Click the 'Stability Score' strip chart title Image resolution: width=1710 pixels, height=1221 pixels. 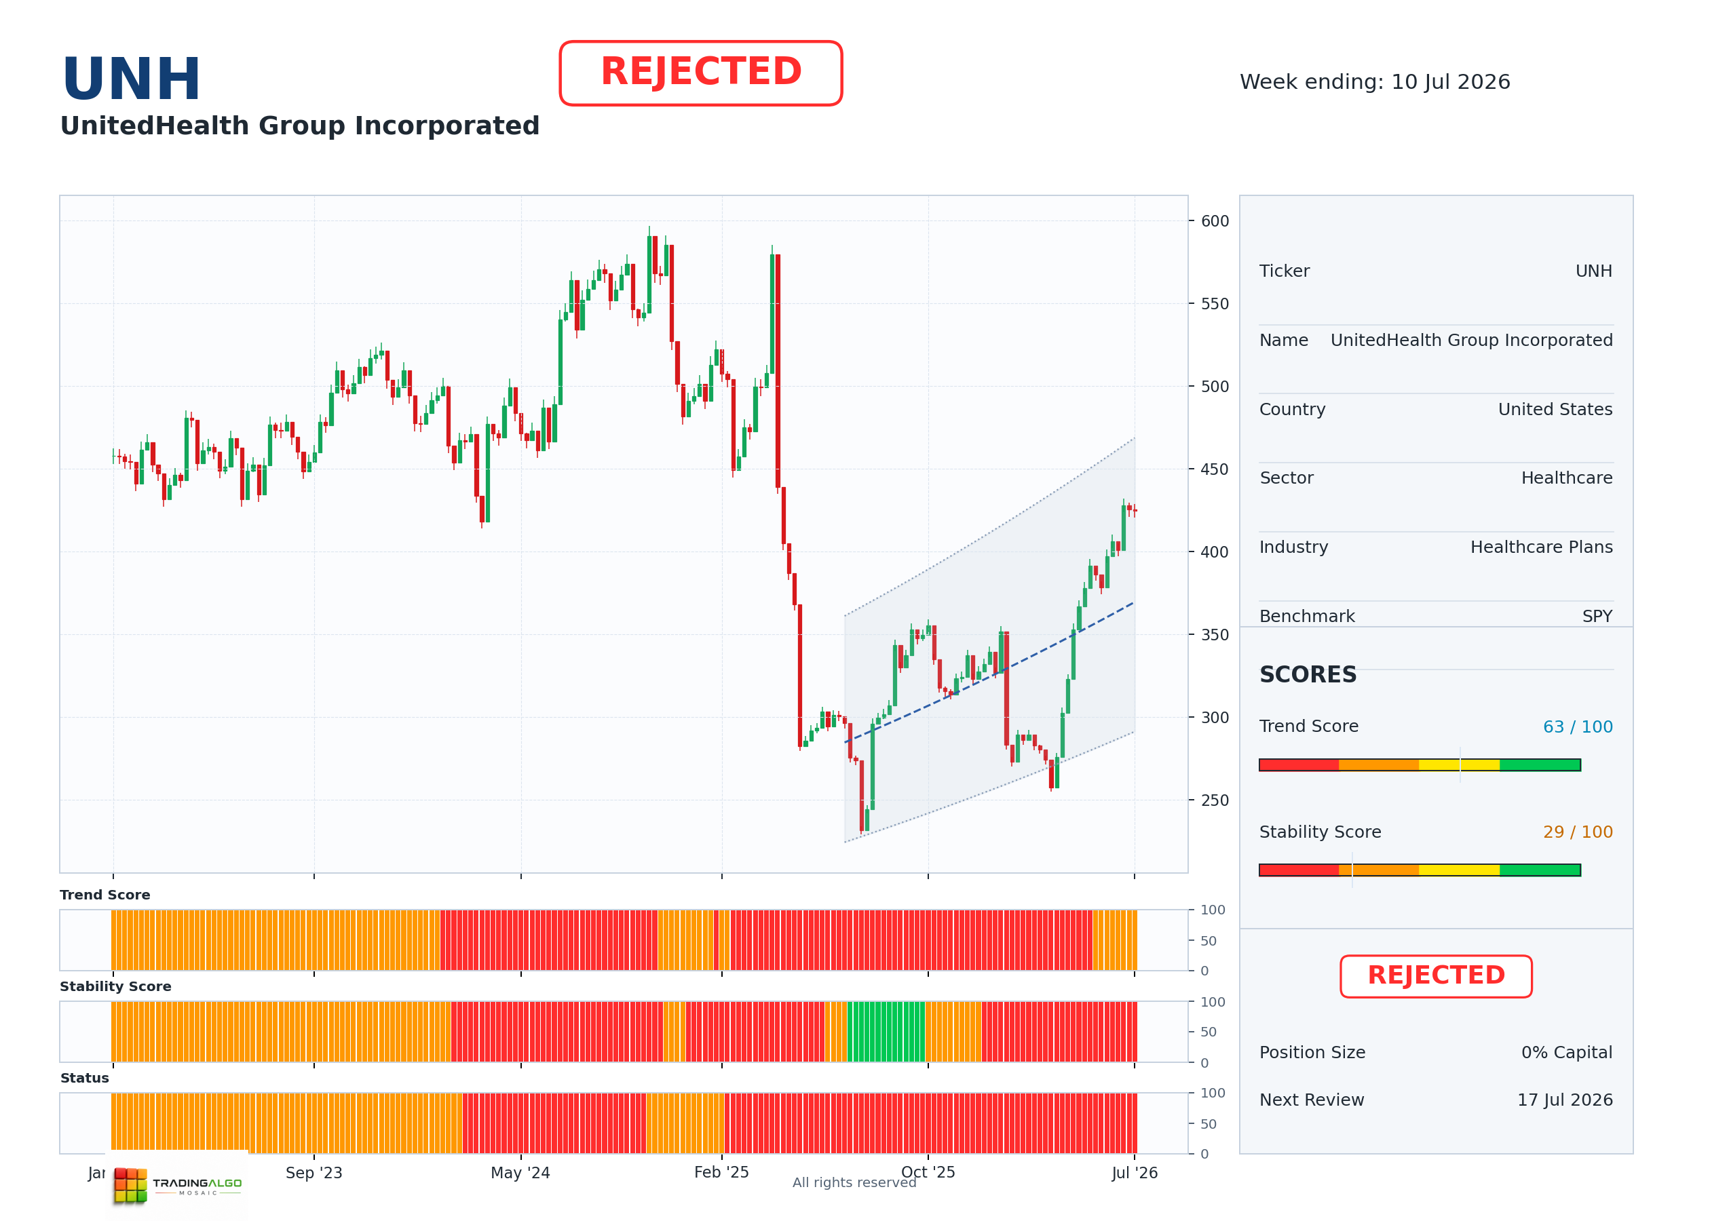click(x=115, y=986)
